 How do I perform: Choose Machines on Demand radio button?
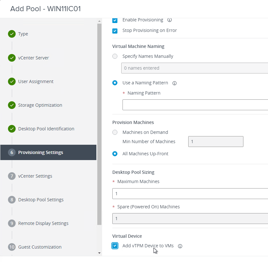(115, 132)
